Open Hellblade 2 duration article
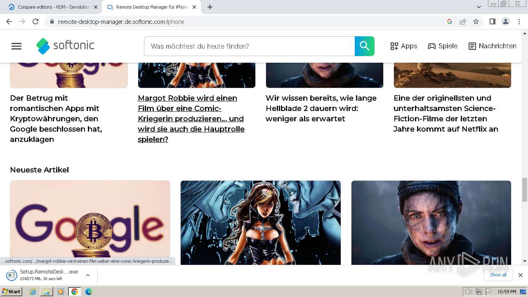This screenshot has height=297, width=528. [321, 108]
